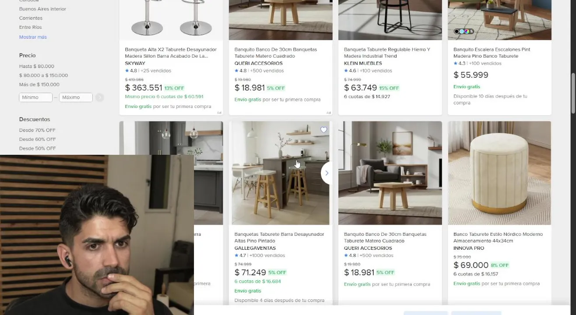576x315 pixels.
Task: Filter discounts Desde 70% OFF
Action: tap(37, 130)
